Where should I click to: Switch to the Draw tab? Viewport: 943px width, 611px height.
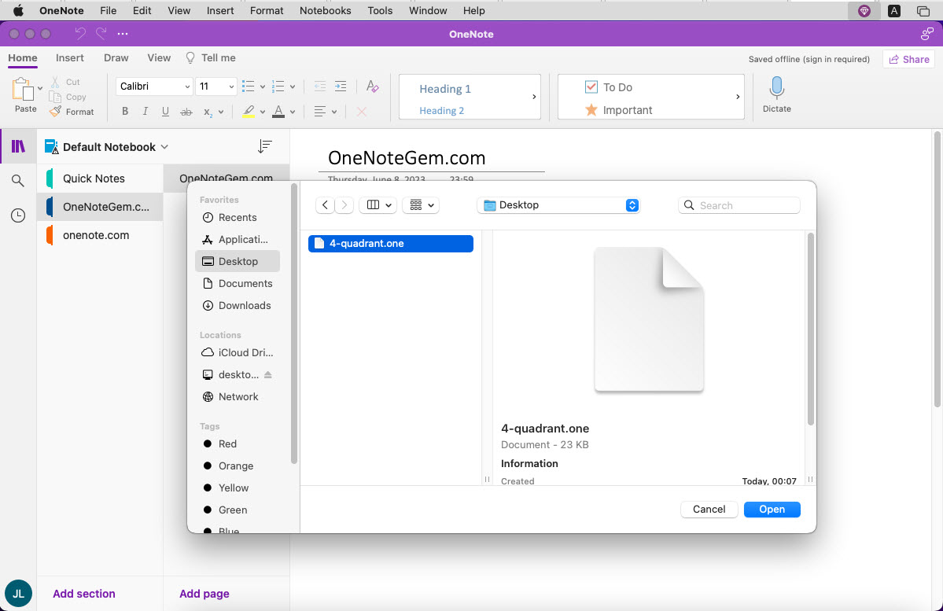point(116,57)
